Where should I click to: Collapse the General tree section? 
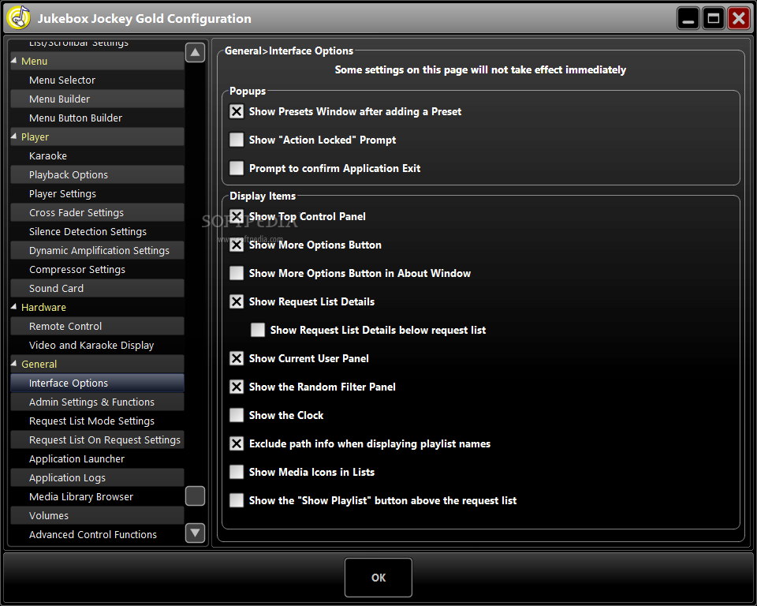[x=14, y=364]
